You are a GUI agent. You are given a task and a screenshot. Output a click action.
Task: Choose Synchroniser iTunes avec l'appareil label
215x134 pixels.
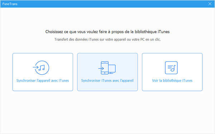[x=107, y=81]
